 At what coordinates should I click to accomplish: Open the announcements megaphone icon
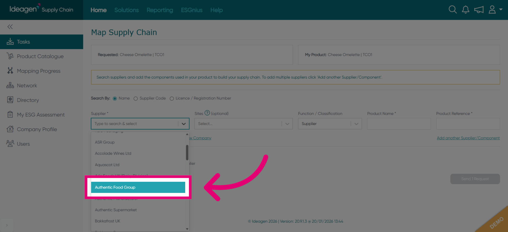479,10
